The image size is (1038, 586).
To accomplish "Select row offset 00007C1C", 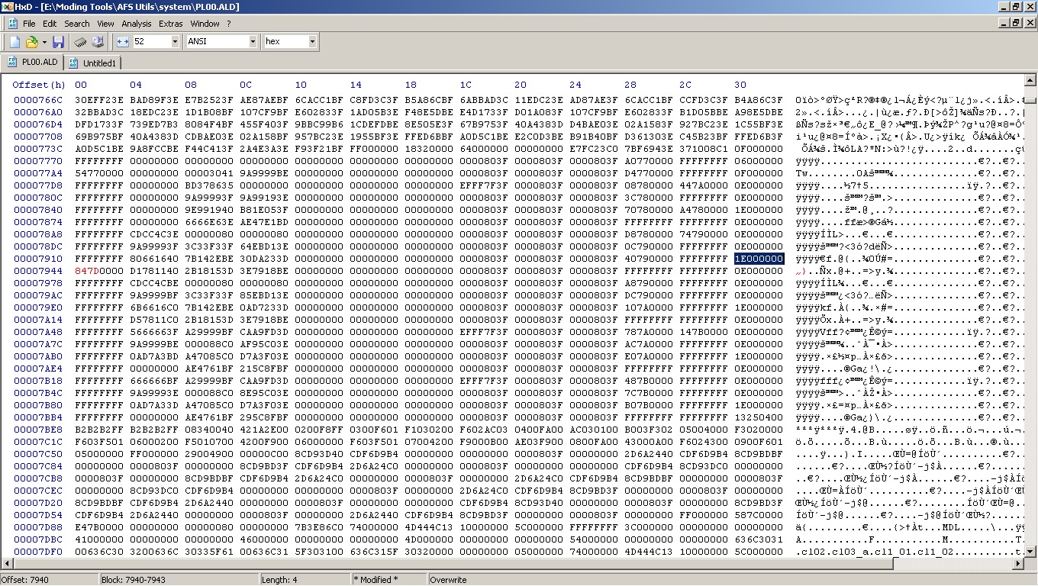I will pyautogui.click(x=38, y=442).
